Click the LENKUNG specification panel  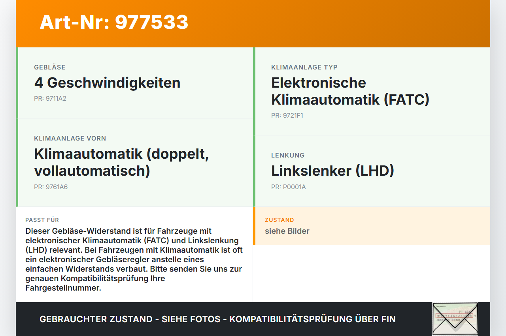click(372, 171)
